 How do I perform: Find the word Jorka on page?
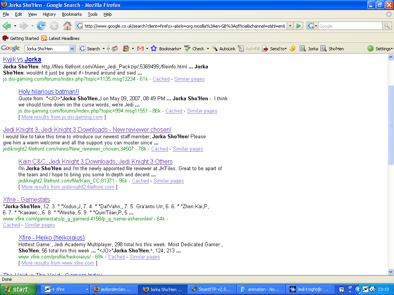[x=309, y=49]
